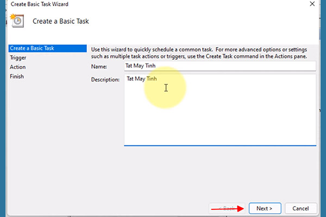Click the Create Basic Task Wizard title

point(40,4)
